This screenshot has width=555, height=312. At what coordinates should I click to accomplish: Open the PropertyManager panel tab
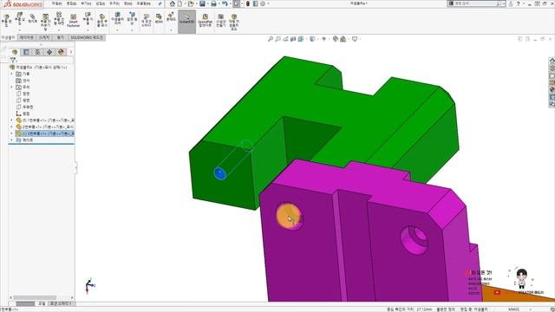26,52
